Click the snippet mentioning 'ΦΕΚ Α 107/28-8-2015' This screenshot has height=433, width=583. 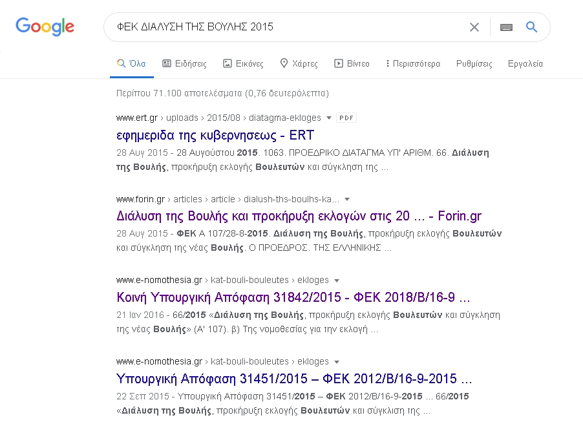coord(309,240)
